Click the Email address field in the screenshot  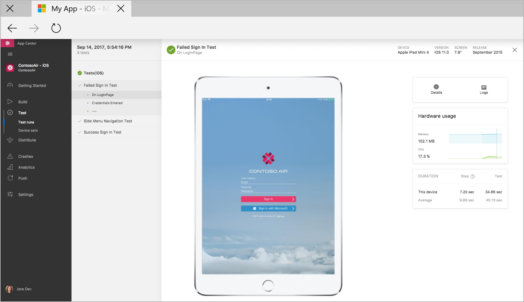[268, 182]
